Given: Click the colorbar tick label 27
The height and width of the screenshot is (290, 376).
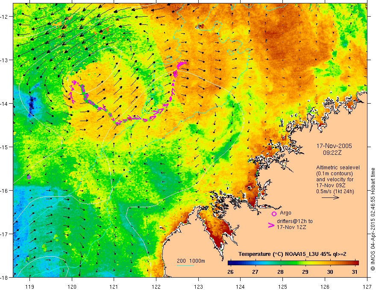Looking at the screenshot, I should click(x=256, y=272).
